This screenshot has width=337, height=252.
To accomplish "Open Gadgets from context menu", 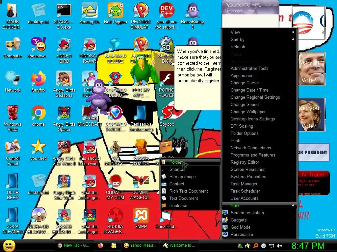I will 259,220.
